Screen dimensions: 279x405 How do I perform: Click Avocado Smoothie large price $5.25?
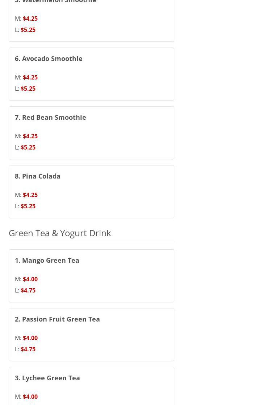28,89
